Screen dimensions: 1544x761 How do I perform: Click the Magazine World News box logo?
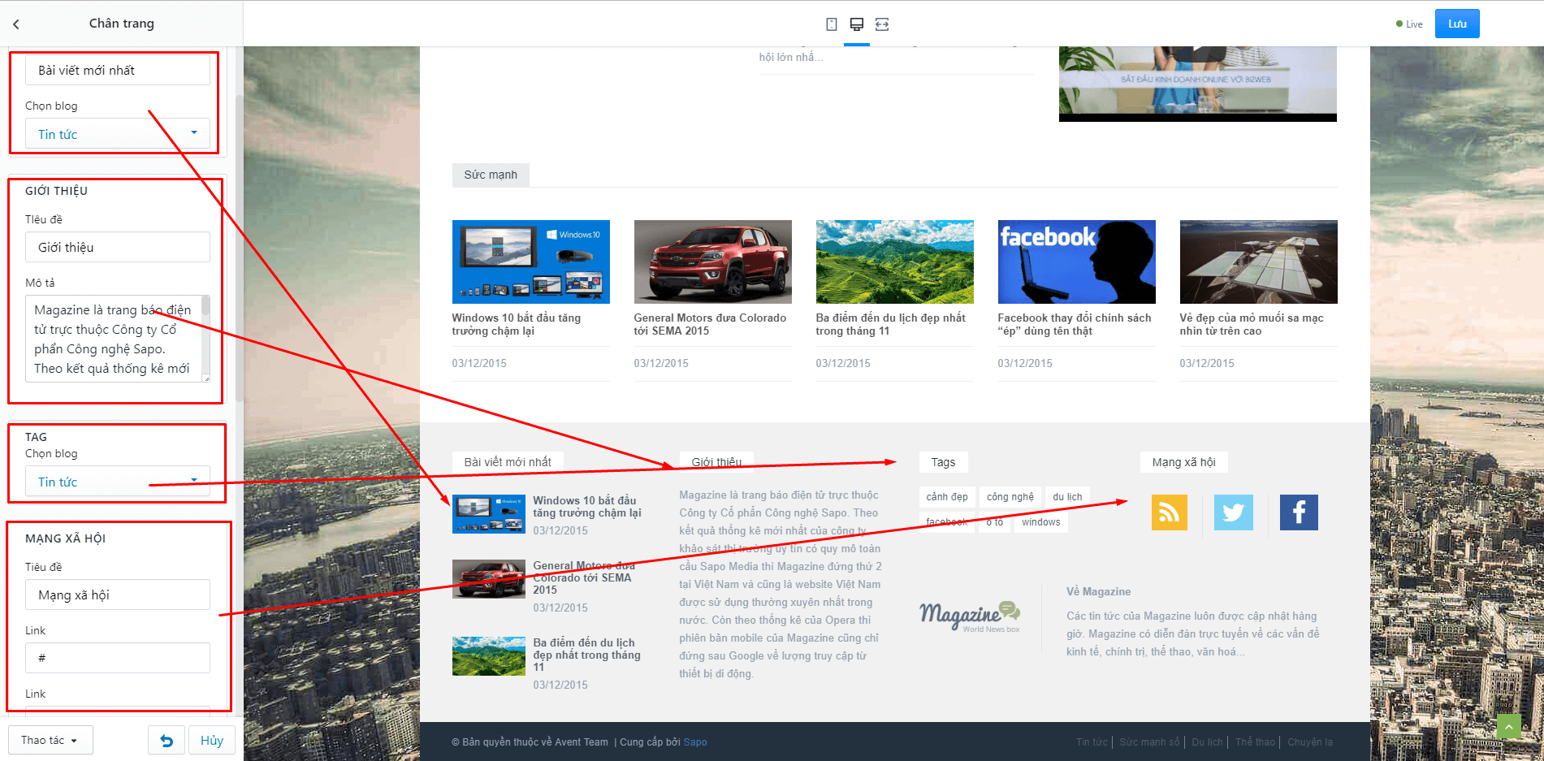970,616
